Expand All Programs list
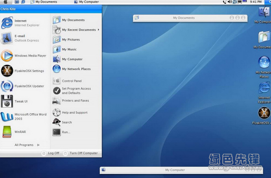The image size is (271, 178). (x=27, y=145)
